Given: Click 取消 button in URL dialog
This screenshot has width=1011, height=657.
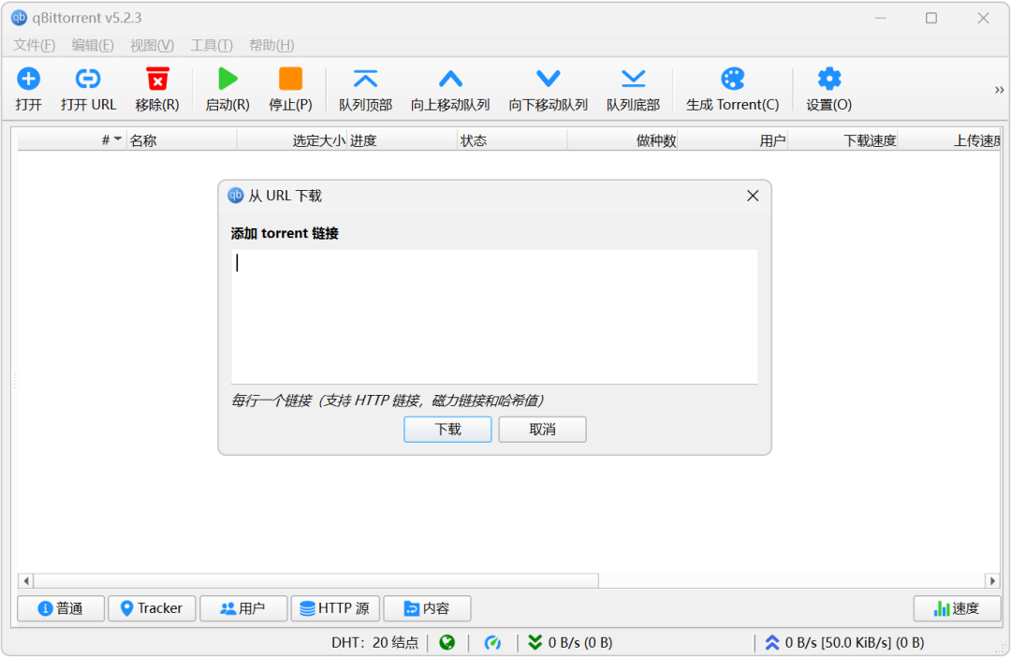Looking at the screenshot, I should tap(542, 430).
